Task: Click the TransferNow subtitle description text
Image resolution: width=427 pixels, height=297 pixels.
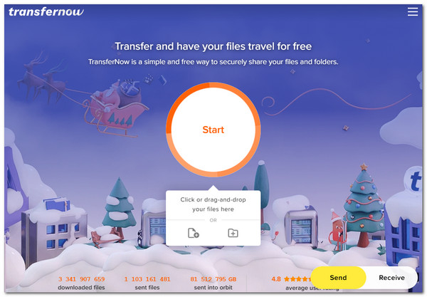Action: pos(213,62)
